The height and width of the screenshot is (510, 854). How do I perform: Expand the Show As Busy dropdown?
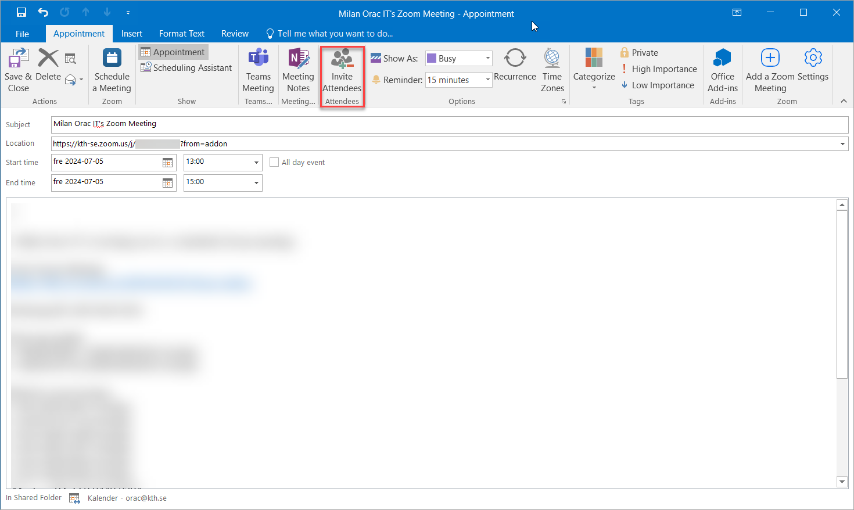(x=487, y=58)
